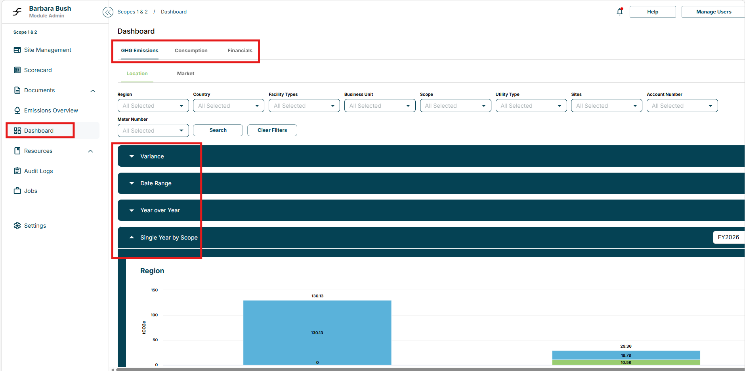
Task: Collapse sidebar with double chevron icon
Action: tap(108, 12)
